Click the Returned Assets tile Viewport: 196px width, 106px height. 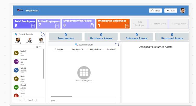(x=172, y=37)
